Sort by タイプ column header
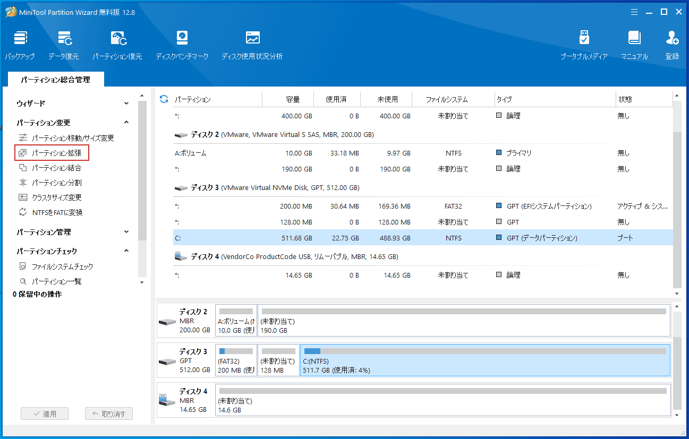The height and width of the screenshot is (439, 689). click(555, 99)
